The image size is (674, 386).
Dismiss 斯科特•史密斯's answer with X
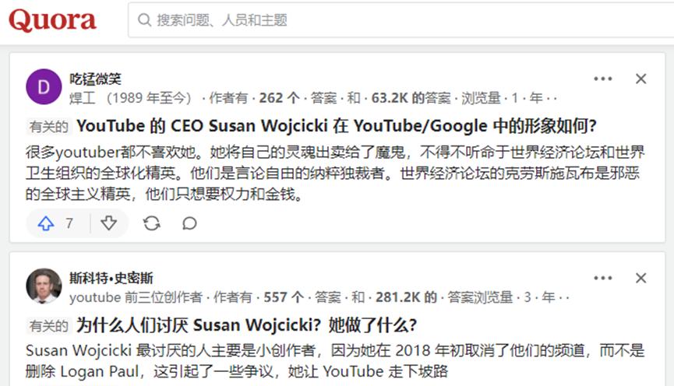[640, 278]
